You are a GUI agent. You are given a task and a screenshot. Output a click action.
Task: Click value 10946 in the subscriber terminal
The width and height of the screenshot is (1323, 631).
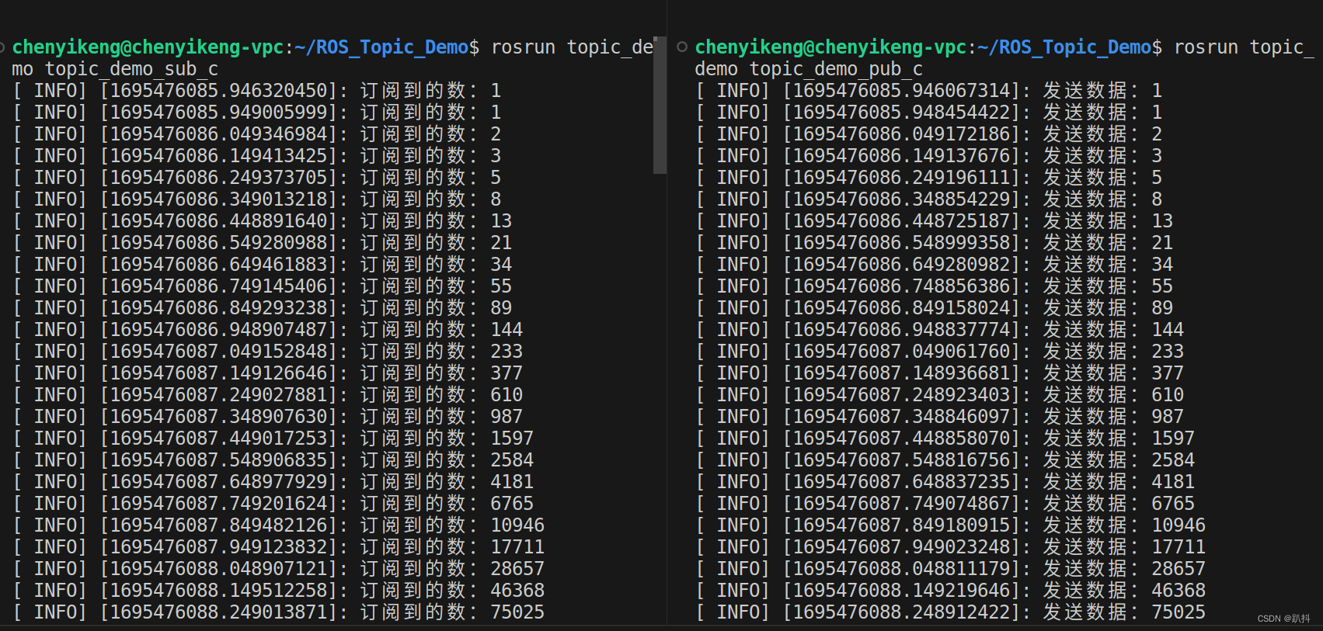point(517,525)
